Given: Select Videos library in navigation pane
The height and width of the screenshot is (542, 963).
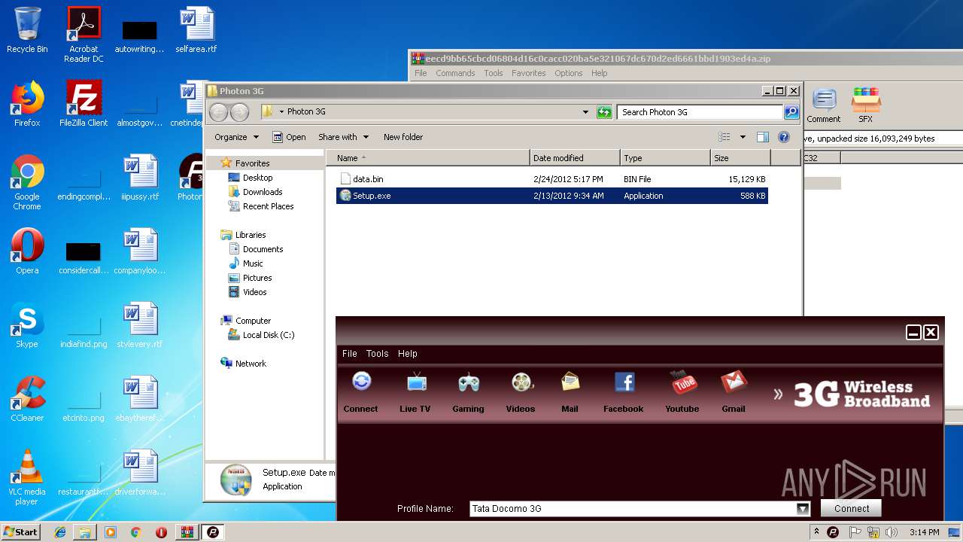Looking at the screenshot, I should (x=248, y=292).
